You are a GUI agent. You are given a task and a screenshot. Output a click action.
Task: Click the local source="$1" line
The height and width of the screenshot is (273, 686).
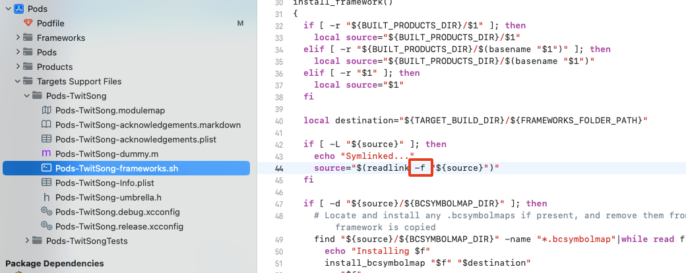[x=359, y=84]
